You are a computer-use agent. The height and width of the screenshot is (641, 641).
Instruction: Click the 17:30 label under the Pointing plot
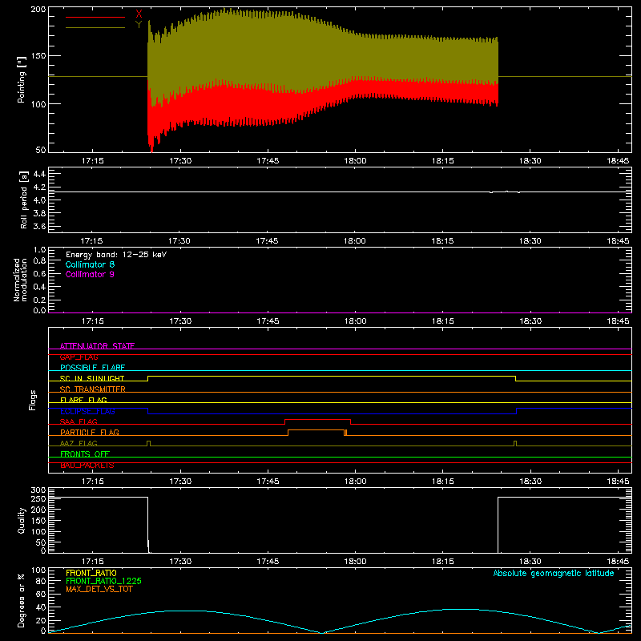coord(180,161)
